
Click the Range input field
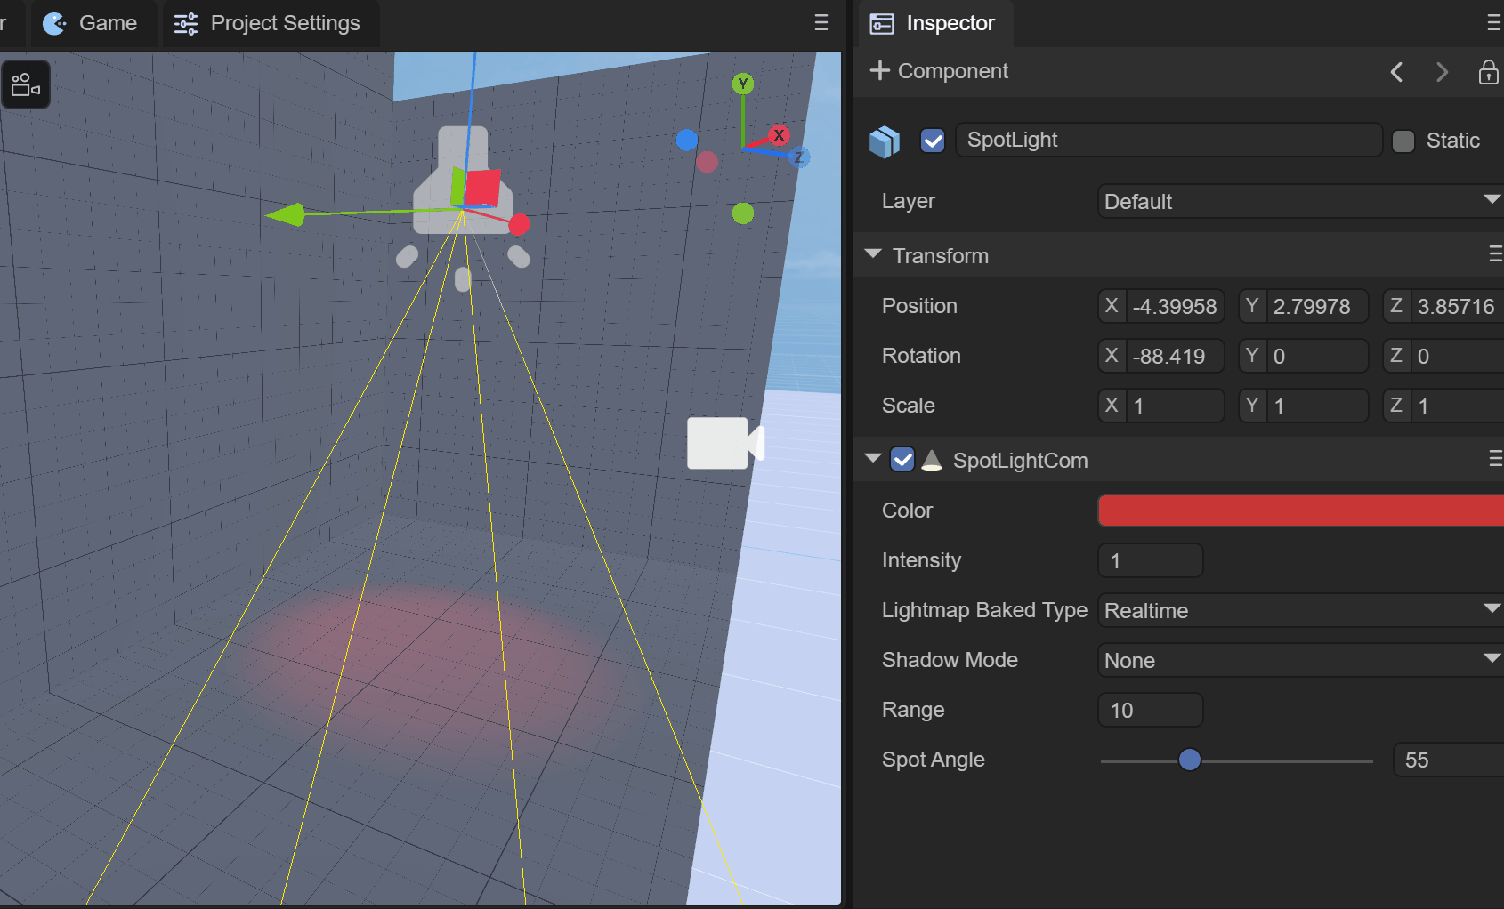tap(1150, 711)
